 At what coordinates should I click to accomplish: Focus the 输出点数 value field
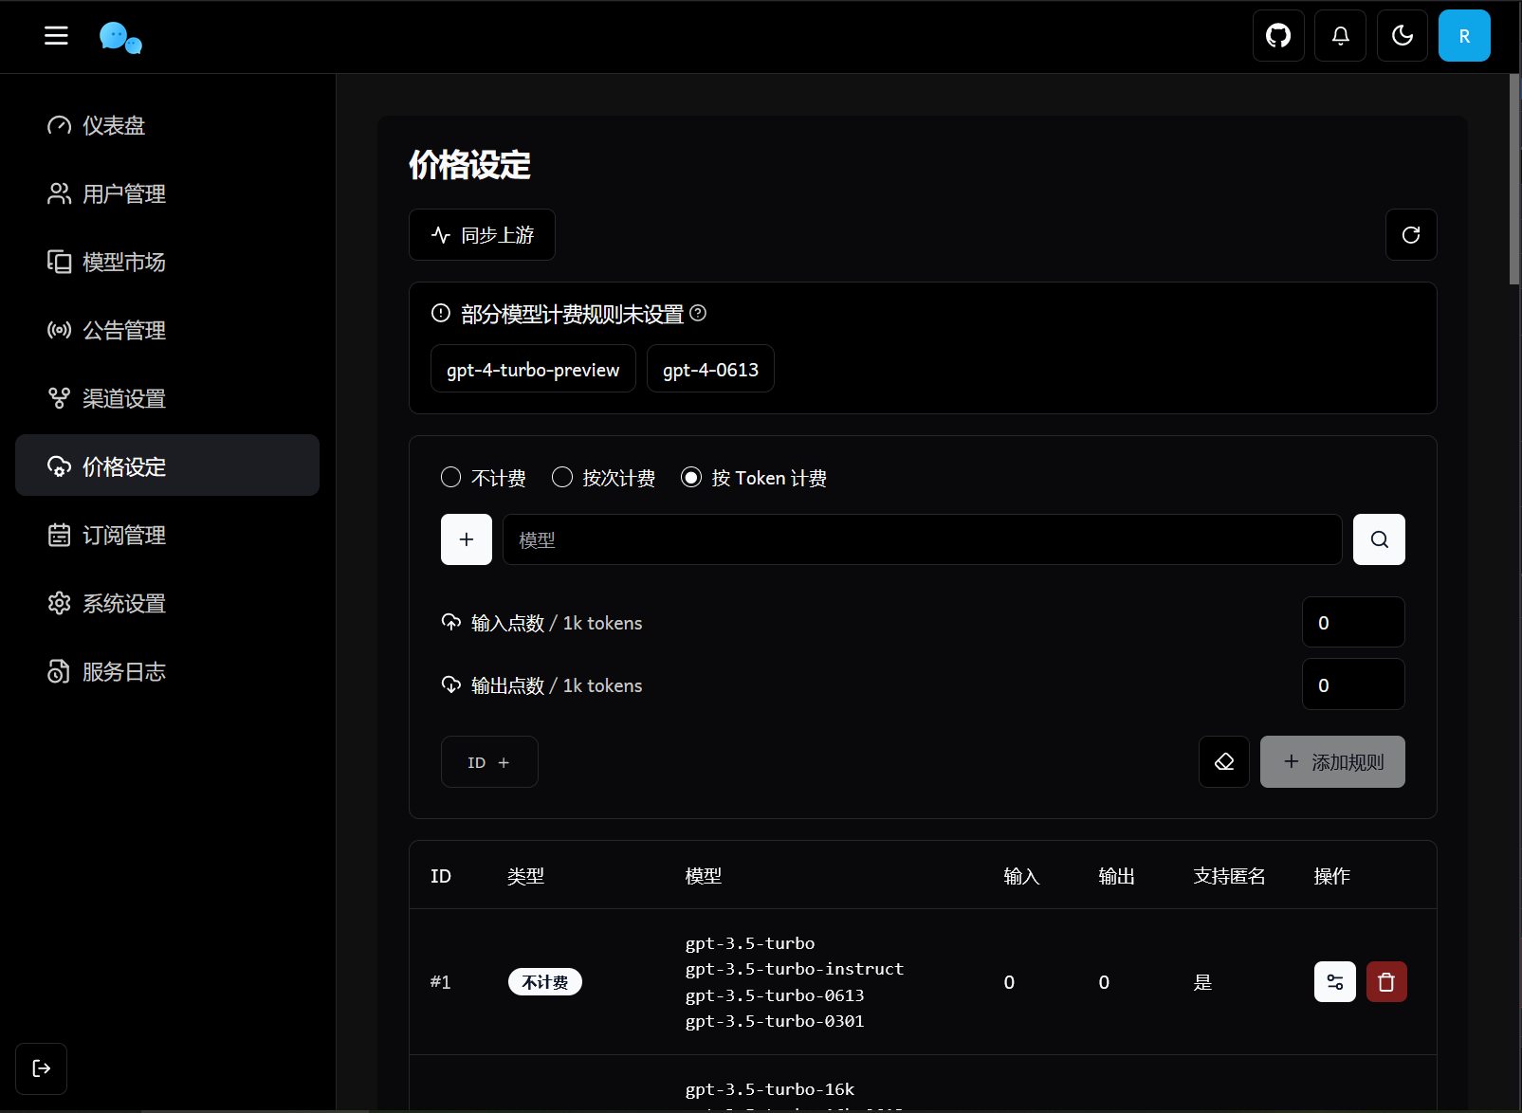(1353, 684)
